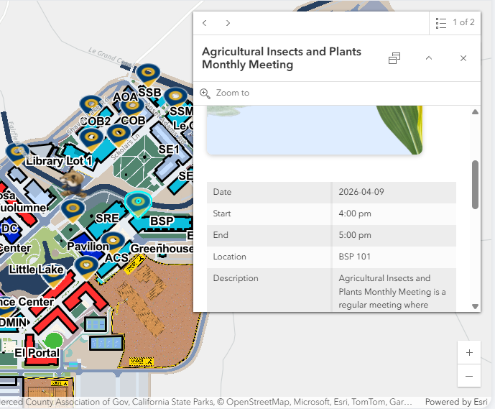Select the event pin next to Library Lot 1
495x409 pixels.
[18, 155]
